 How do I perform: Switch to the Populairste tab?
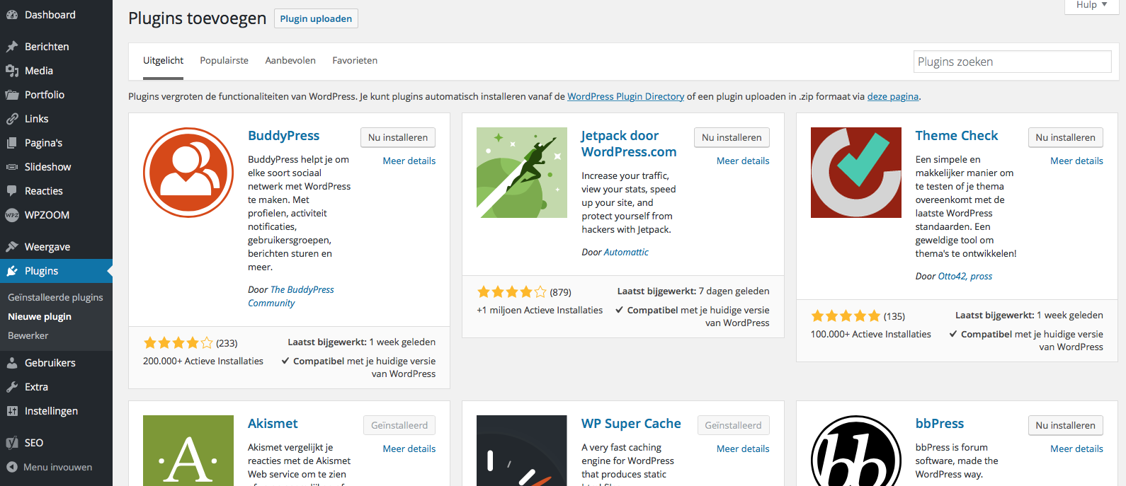[x=224, y=61]
